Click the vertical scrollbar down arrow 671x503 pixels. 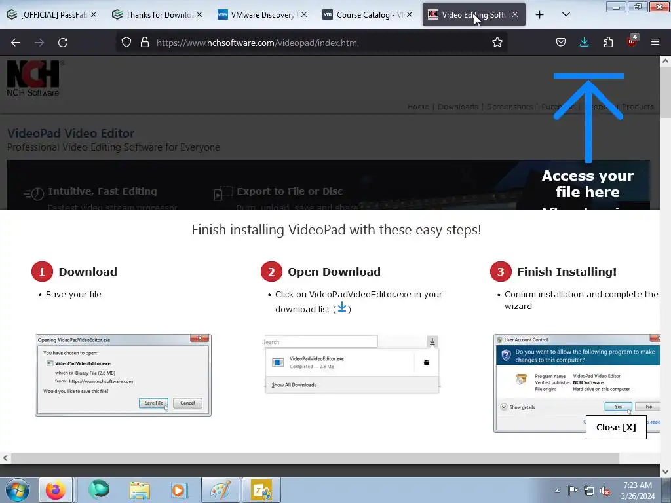click(x=665, y=472)
